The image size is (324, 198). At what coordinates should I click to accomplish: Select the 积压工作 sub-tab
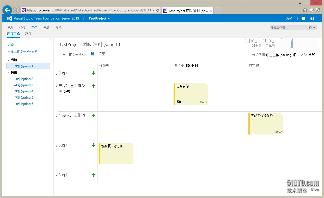(x=14, y=34)
